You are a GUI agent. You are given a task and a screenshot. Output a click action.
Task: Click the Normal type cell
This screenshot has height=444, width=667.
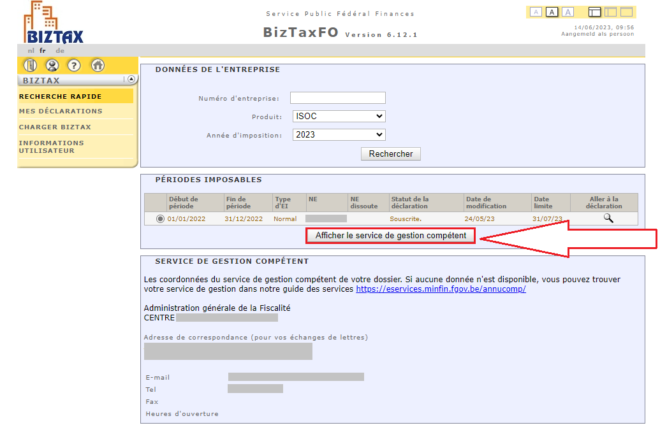pos(285,218)
